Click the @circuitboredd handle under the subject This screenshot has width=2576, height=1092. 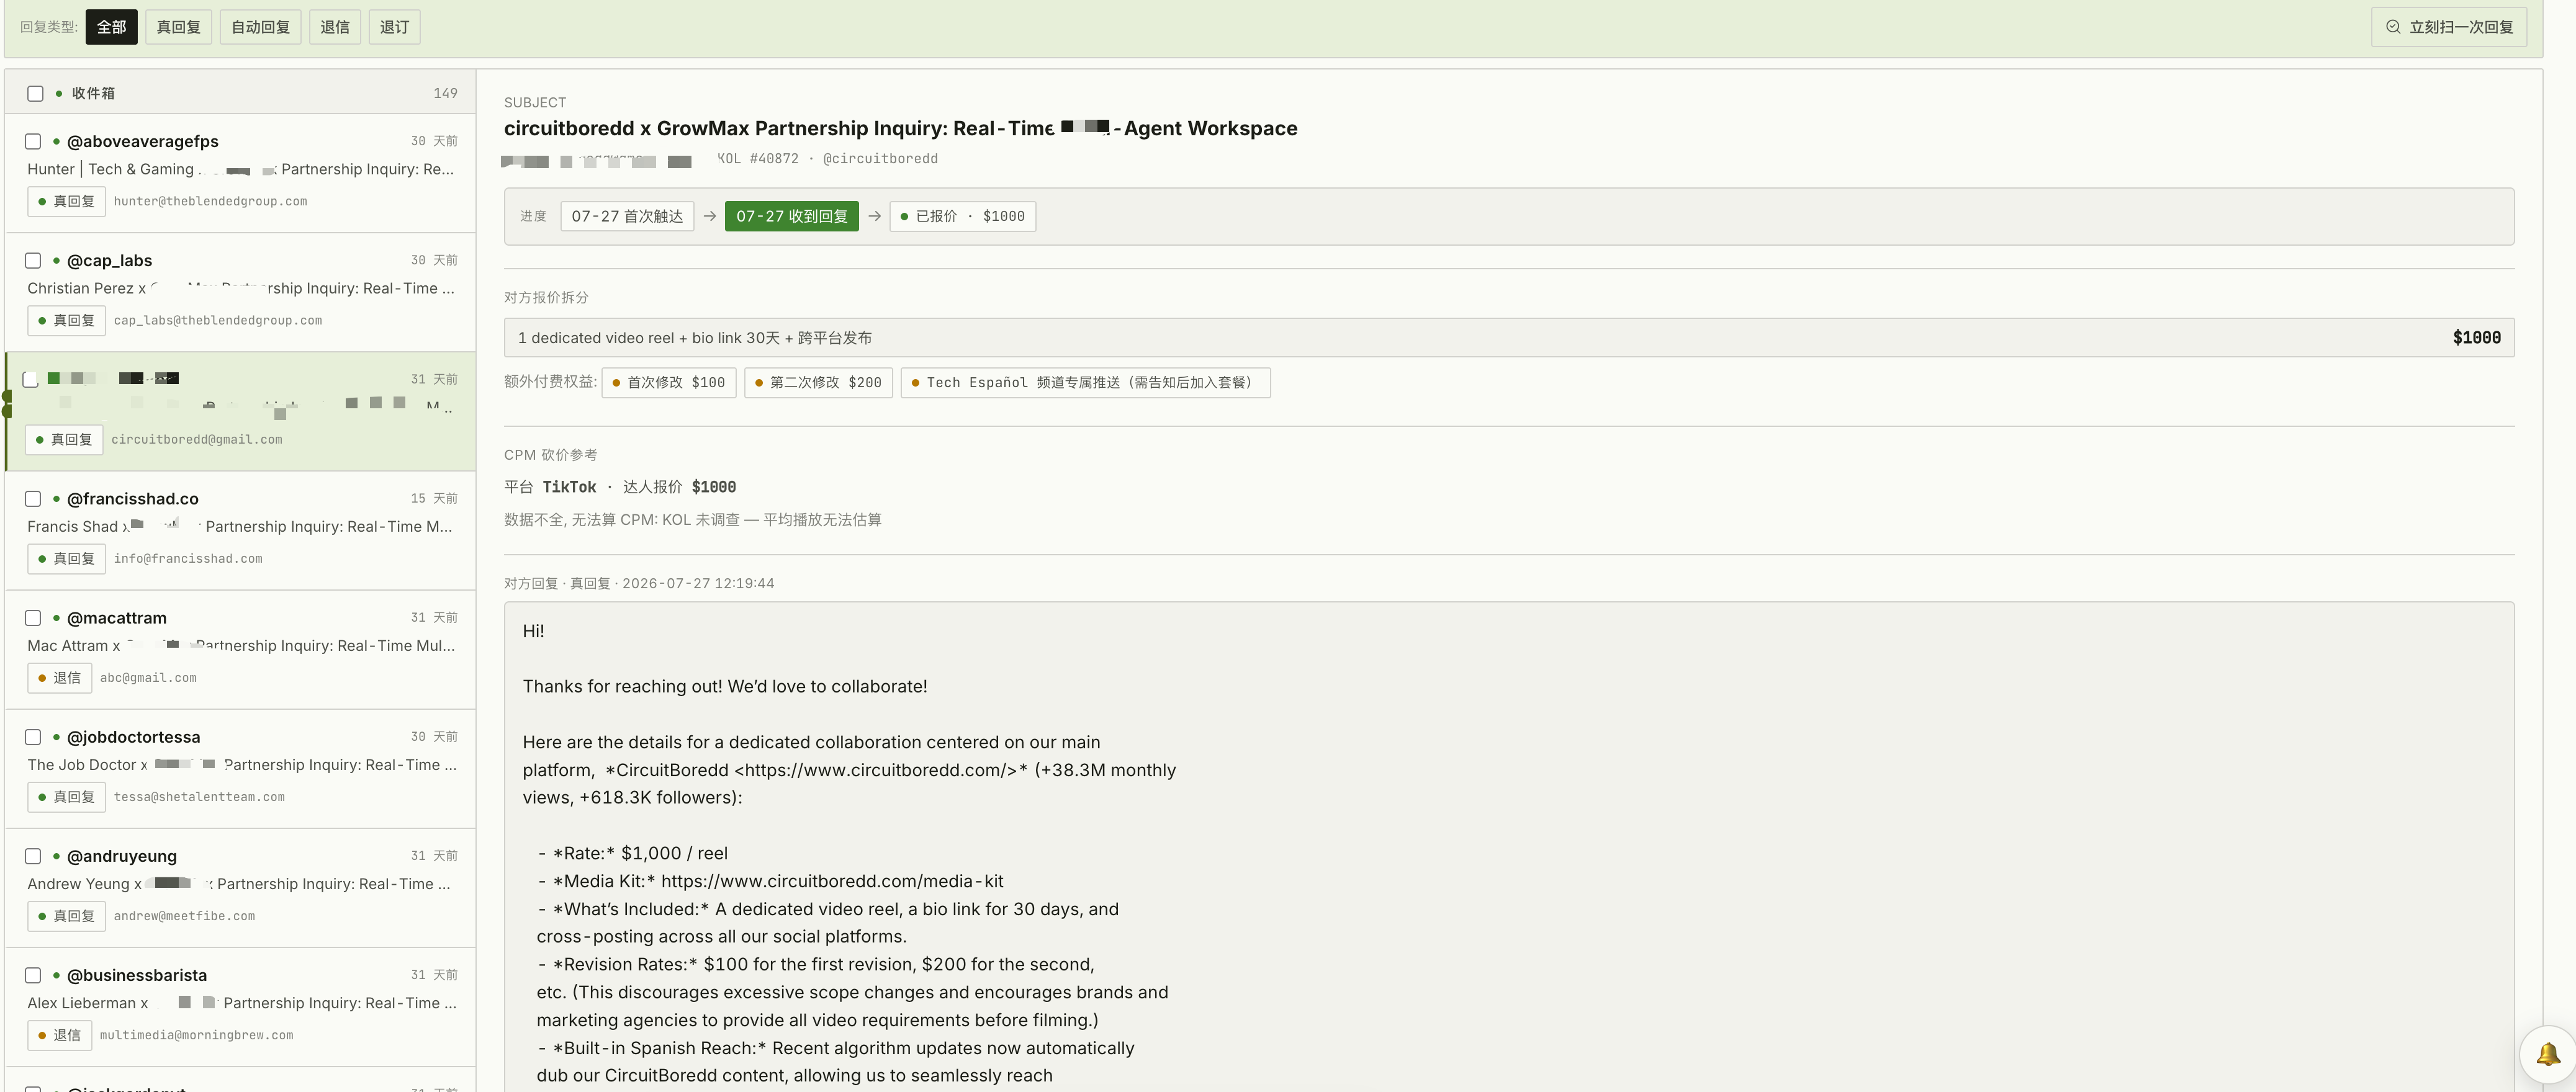880,159
